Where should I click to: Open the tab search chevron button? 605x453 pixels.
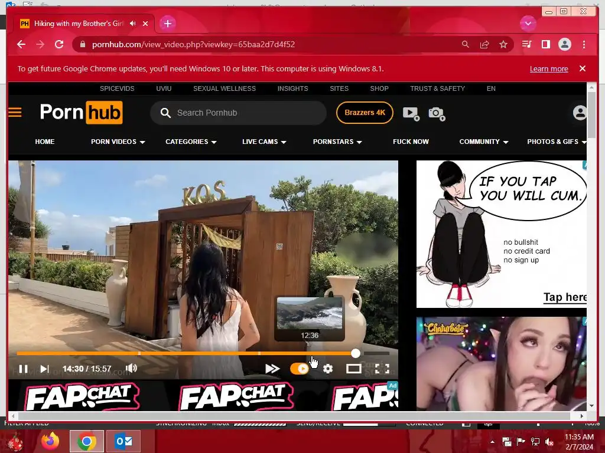click(x=528, y=24)
